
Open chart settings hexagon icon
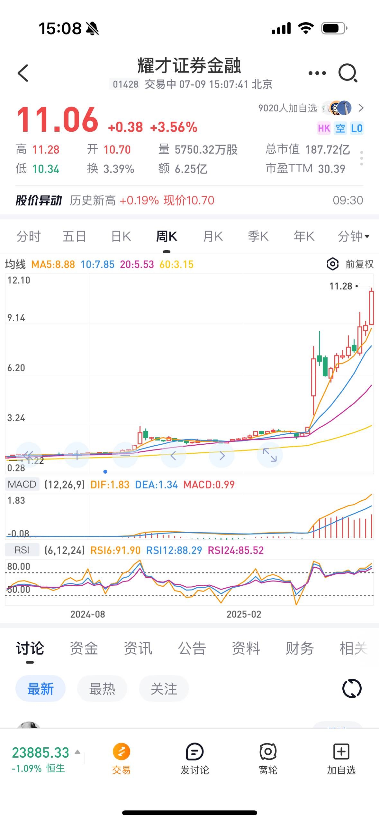point(333,264)
